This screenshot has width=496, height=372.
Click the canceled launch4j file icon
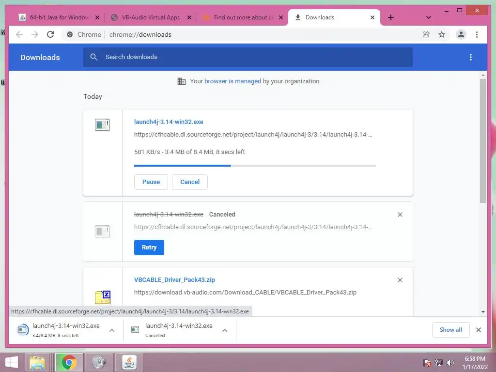[x=102, y=231]
